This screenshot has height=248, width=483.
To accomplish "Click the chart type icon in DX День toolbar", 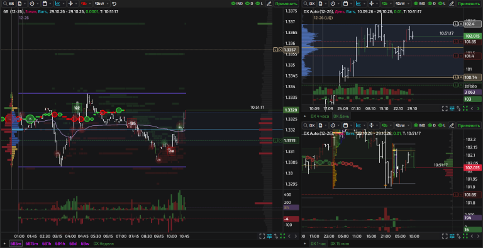I will pos(358,4).
